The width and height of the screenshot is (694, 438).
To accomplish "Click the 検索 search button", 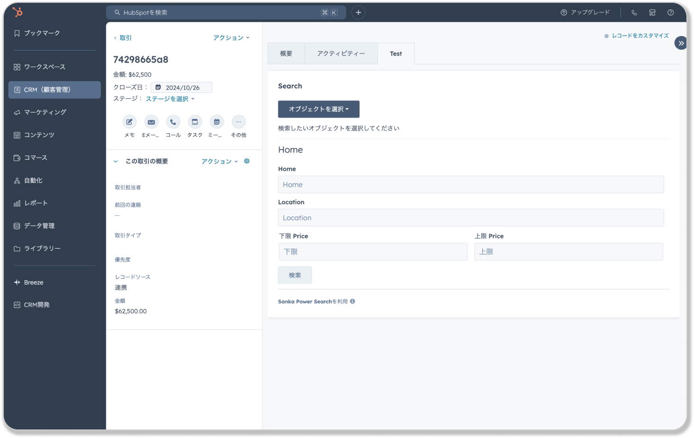I will click(x=295, y=275).
